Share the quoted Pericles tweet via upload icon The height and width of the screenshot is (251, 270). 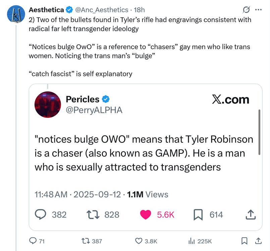pyautogui.click(x=251, y=215)
